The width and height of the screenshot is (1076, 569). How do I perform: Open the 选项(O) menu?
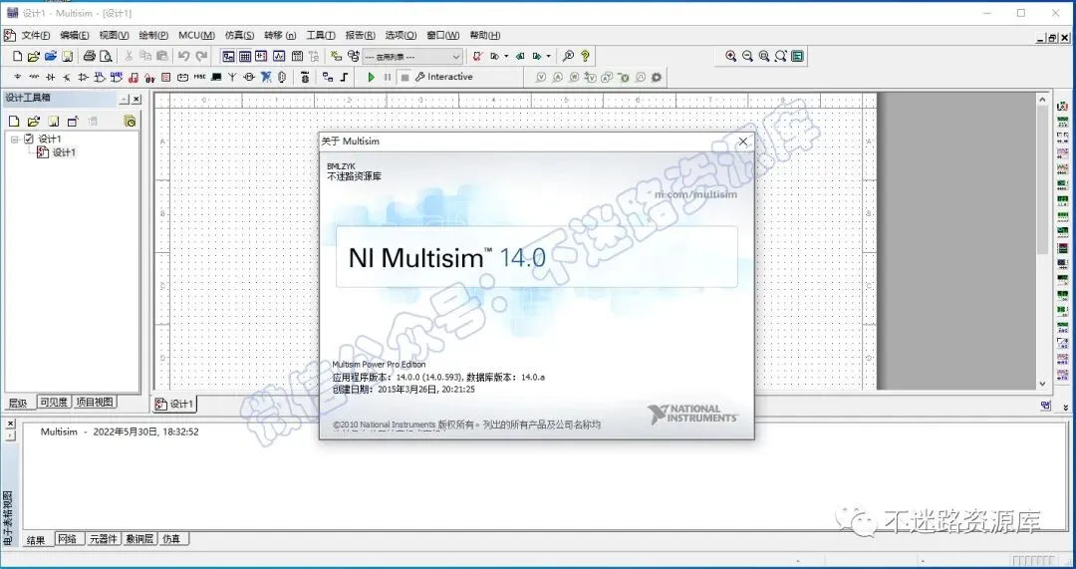(401, 35)
